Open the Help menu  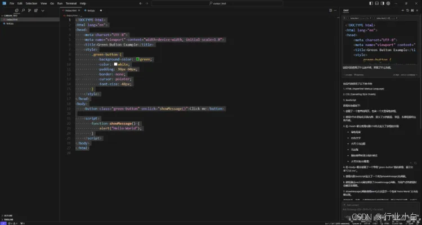click(x=83, y=3)
